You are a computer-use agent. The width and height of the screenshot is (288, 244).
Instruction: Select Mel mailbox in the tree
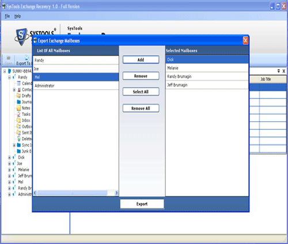(21, 182)
